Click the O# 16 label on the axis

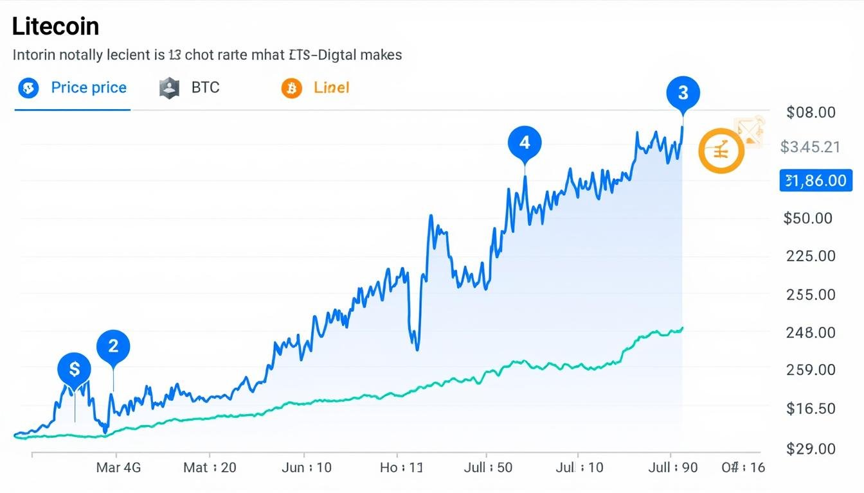(742, 467)
